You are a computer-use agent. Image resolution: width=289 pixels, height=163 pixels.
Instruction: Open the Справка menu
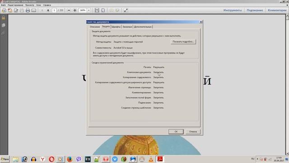tap(47, 5)
